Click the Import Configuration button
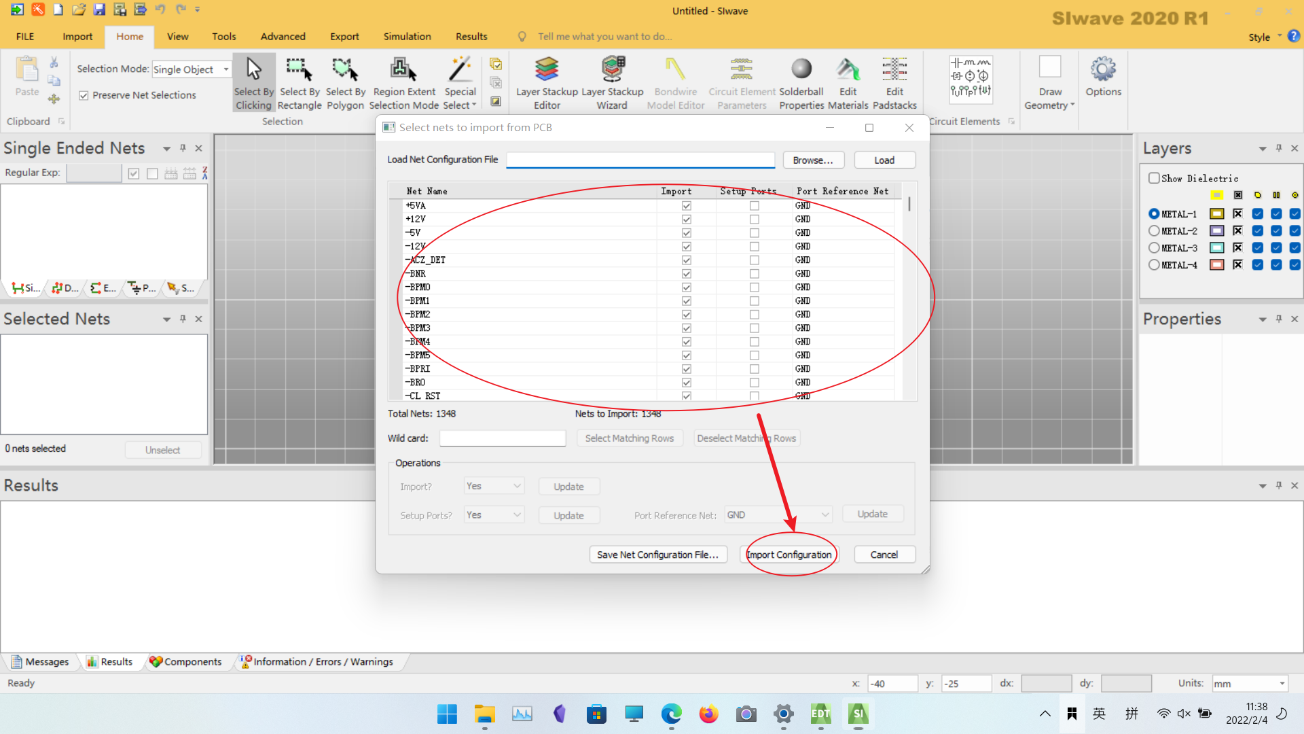This screenshot has width=1304, height=734. point(789,555)
